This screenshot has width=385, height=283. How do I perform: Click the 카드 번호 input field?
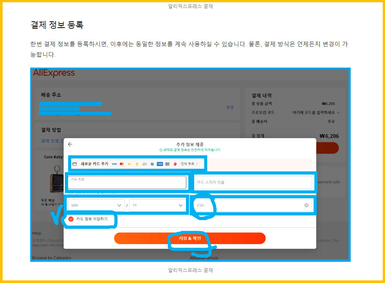click(127, 182)
